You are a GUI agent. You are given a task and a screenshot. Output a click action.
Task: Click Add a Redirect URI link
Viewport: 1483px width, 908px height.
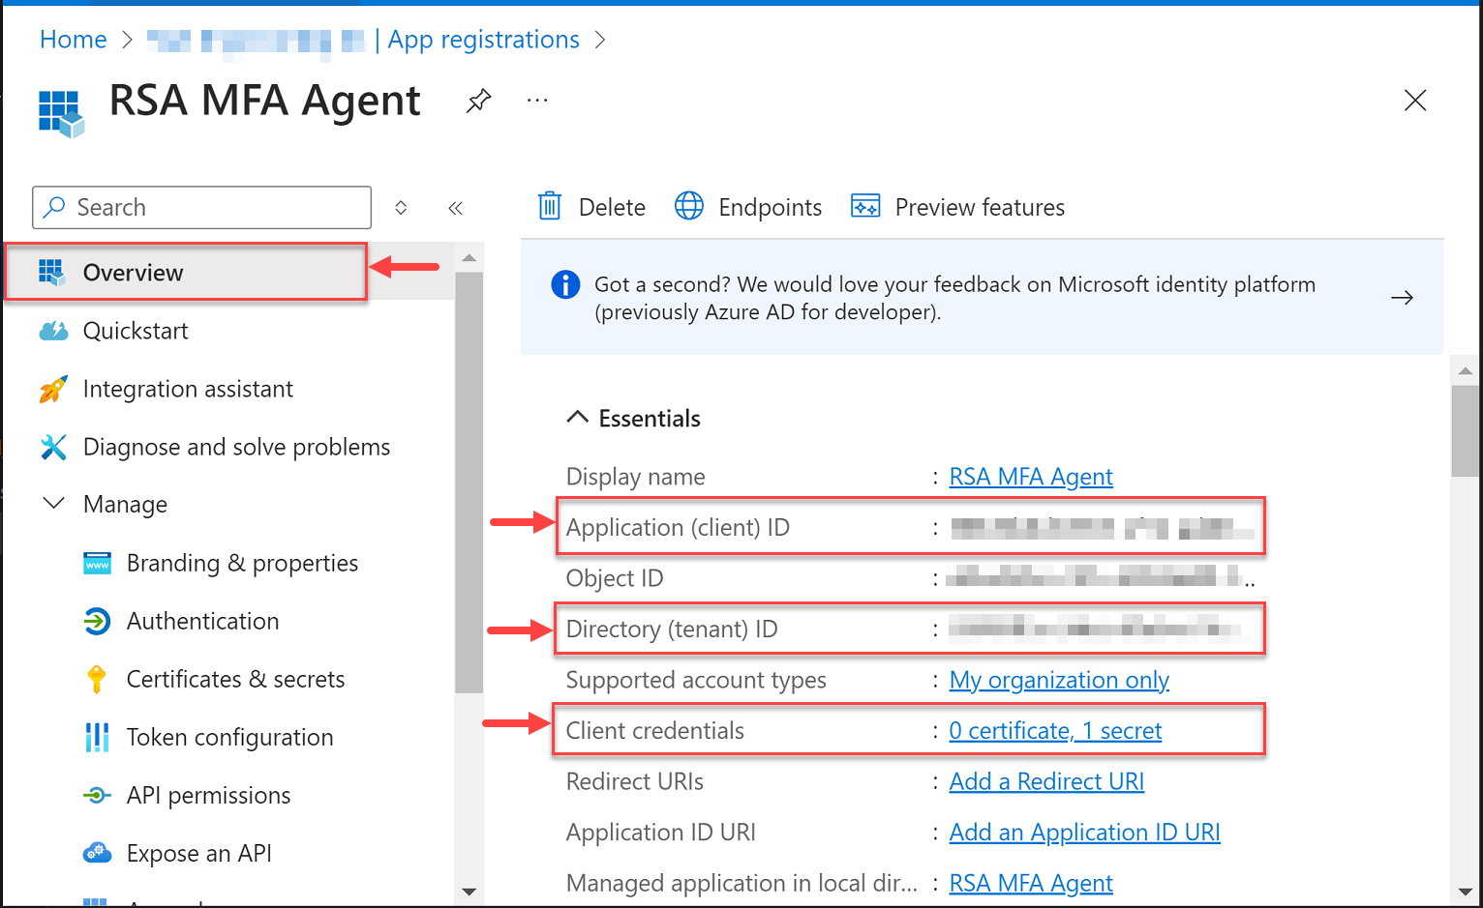point(1046,781)
